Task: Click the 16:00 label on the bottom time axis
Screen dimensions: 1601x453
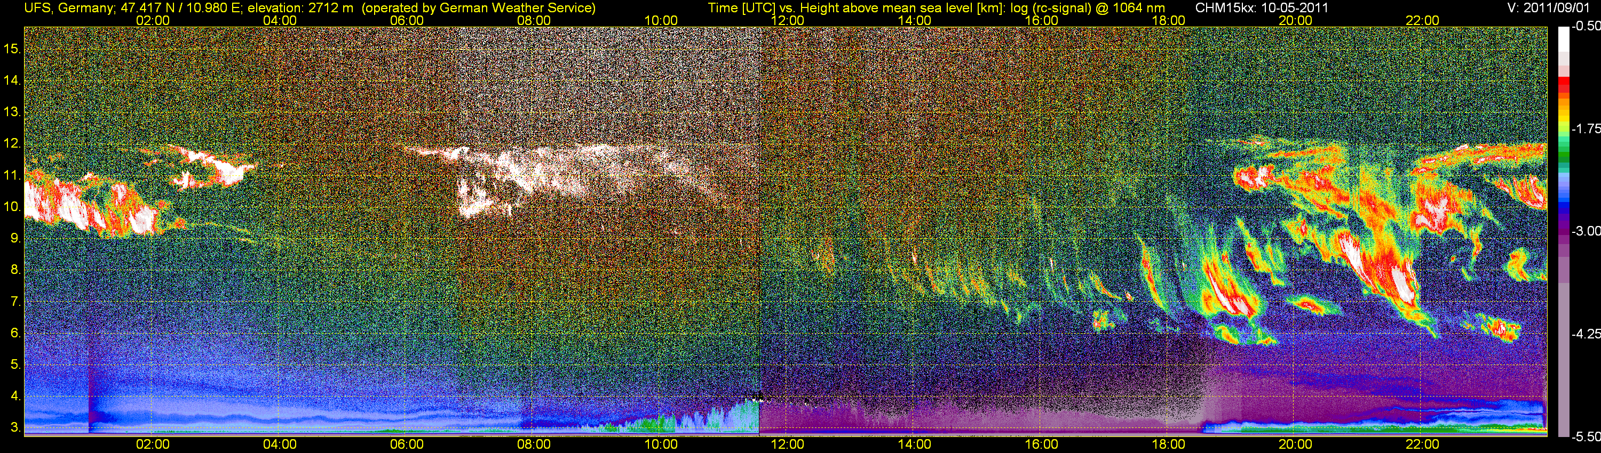Action: pos(1041,444)
